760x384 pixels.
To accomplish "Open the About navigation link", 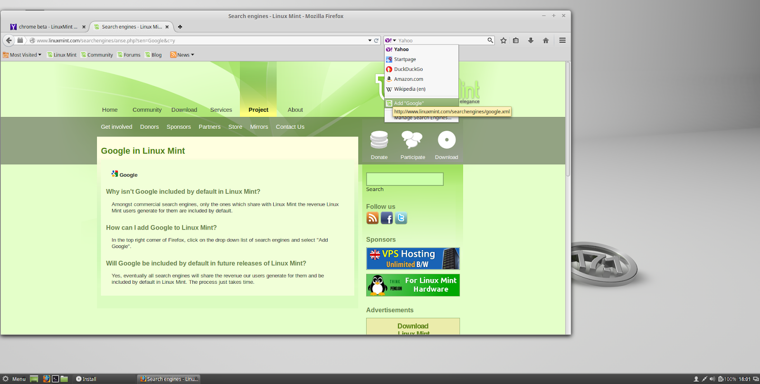I will point(295,110).
